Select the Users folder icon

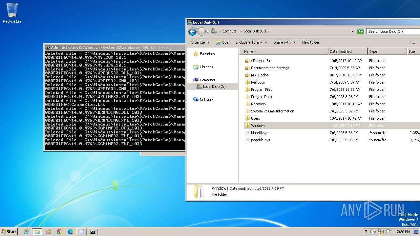point(247,118)
